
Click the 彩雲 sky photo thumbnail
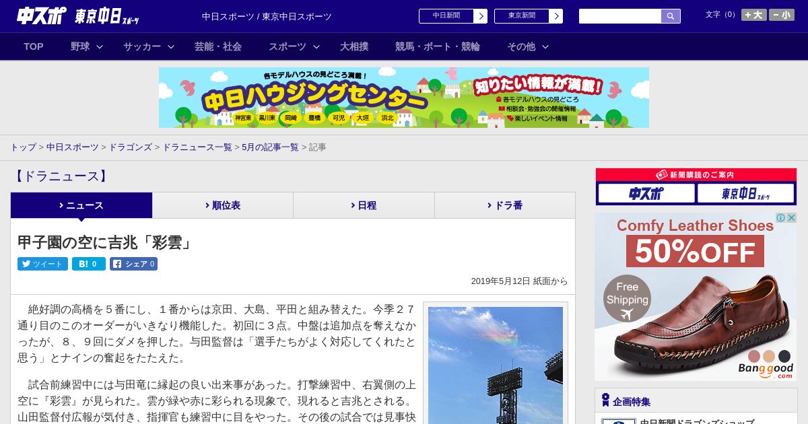click(x=496, y=365)
